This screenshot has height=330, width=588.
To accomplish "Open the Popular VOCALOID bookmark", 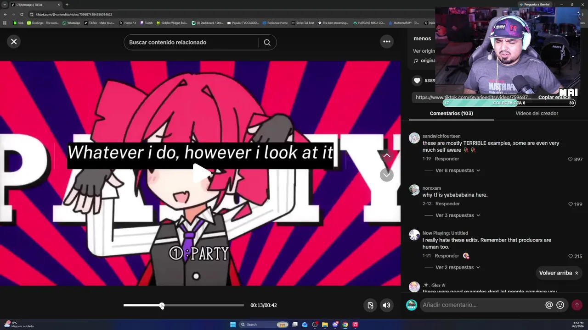I will click(243, 23).
